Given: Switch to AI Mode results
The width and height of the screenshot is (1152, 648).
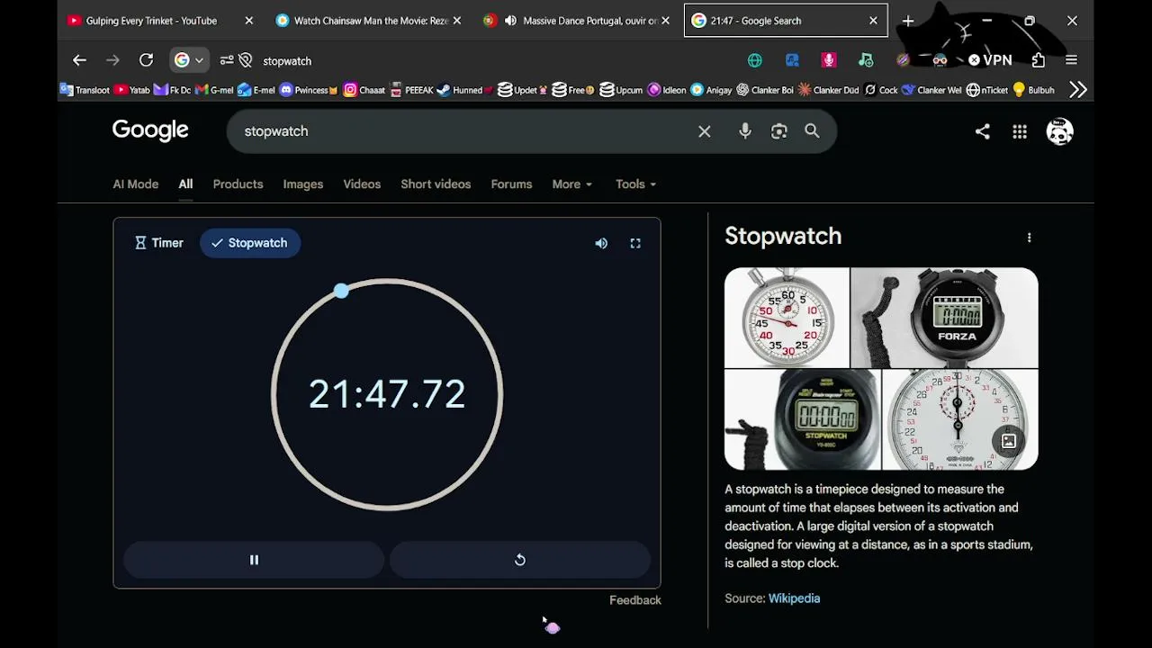Looking at the screenshot, I should [136, 184].
